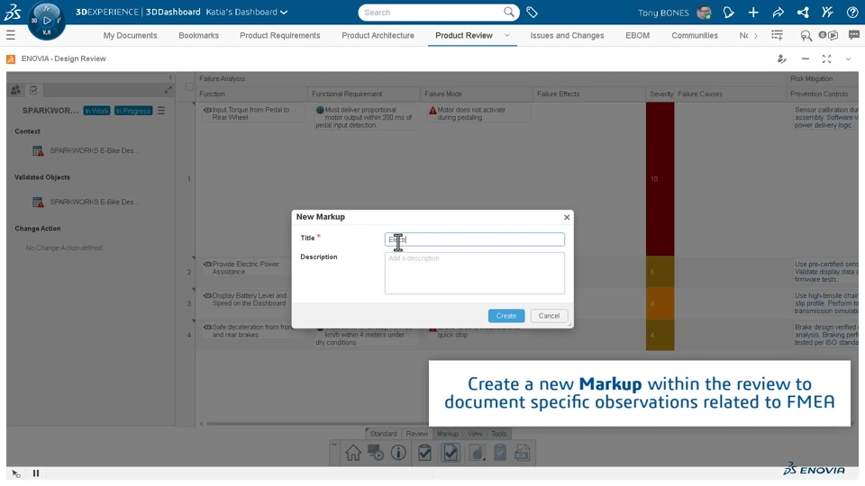This screenshot has width=865, height=486.
Task: Click the Share arrow icon
Action: (778, 13)
